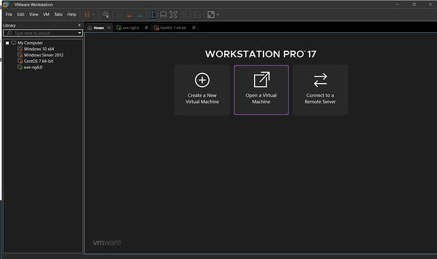Minimize the VMware Workstation window

[x=398, y=4]
